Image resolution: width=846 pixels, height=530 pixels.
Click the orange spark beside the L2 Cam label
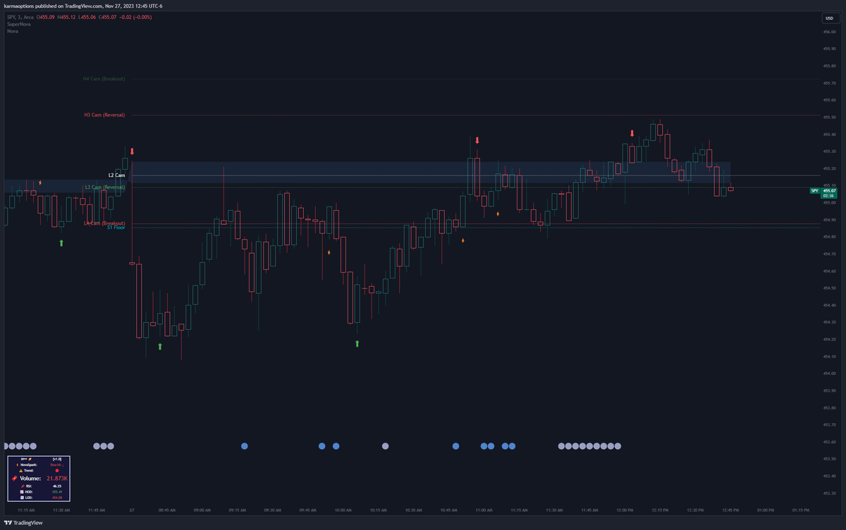coord(40,183)
